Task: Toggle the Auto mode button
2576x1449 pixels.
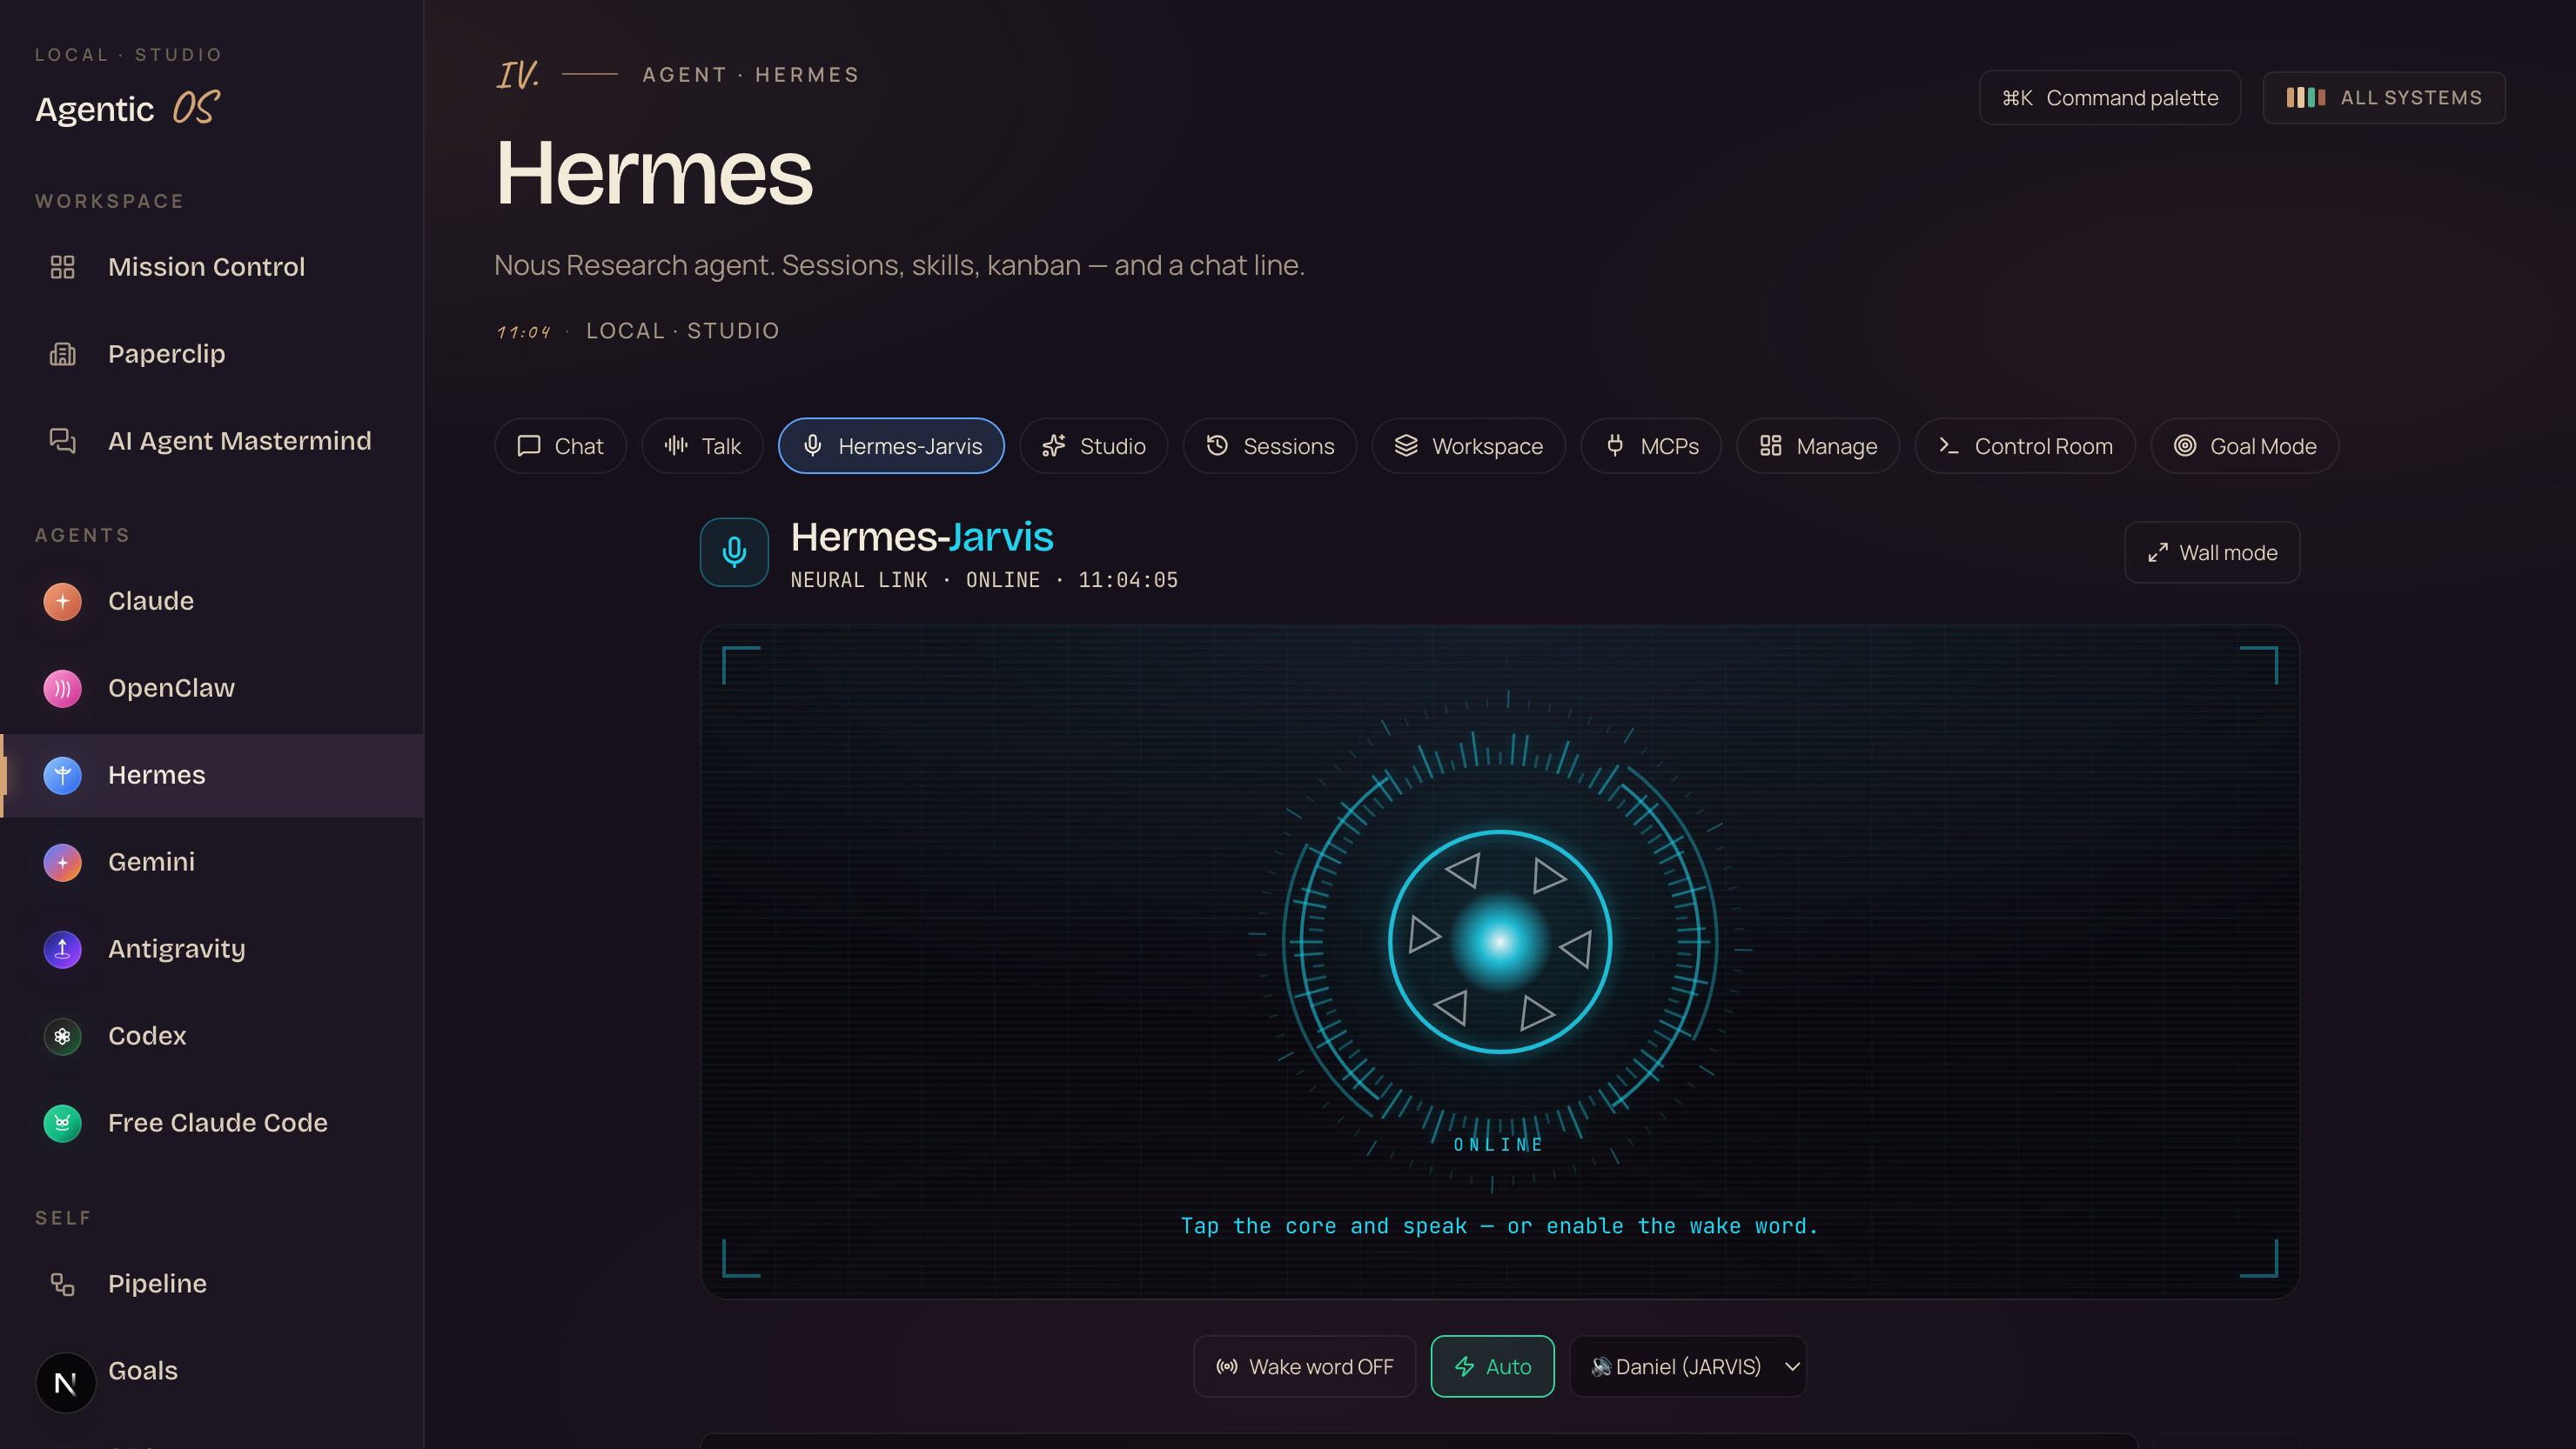Action: (x=1492, y=1366)
